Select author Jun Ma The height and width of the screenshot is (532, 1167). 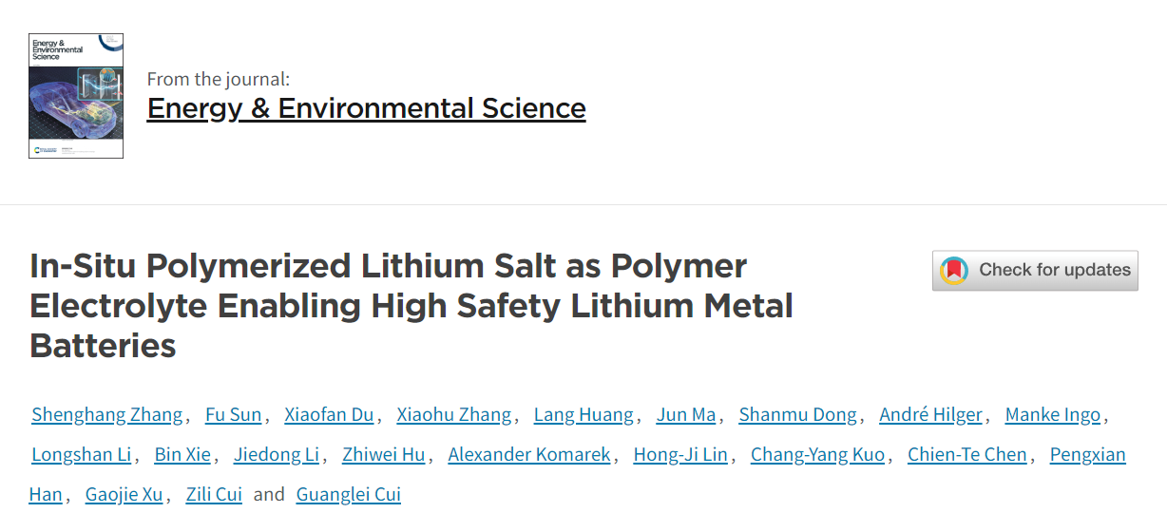(x=686, y=414)
